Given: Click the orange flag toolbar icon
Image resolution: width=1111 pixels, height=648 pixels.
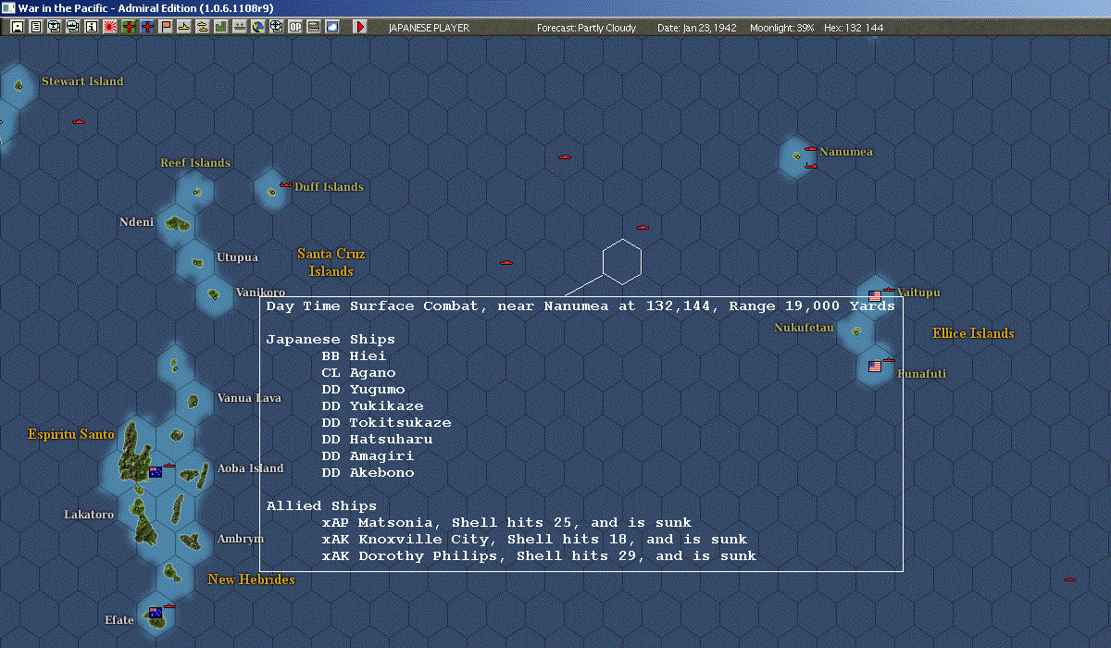Looking at the screenshot, I should pyautogui.click(x=166, y=27).
